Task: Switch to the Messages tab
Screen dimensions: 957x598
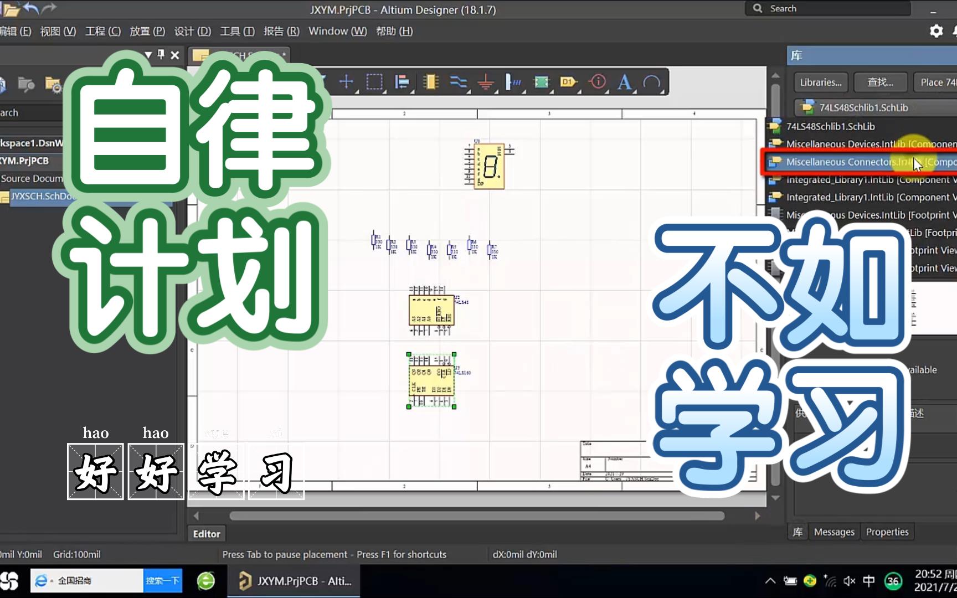Action: [x=833, y=532]
